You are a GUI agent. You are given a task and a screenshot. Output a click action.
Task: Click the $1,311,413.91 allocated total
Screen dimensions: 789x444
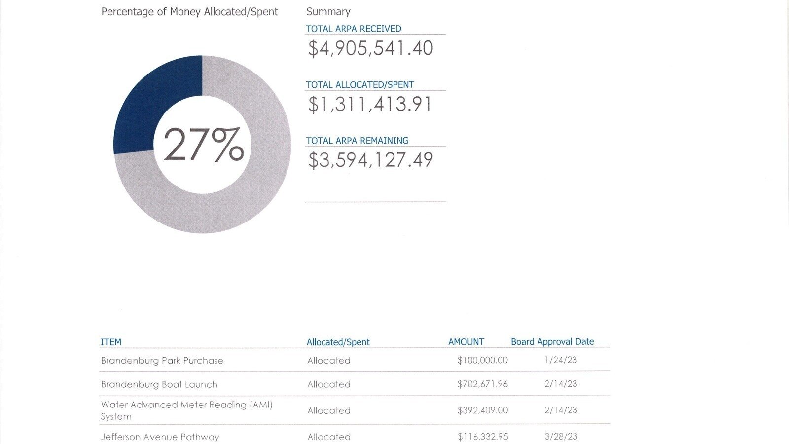tap(370, 104)
